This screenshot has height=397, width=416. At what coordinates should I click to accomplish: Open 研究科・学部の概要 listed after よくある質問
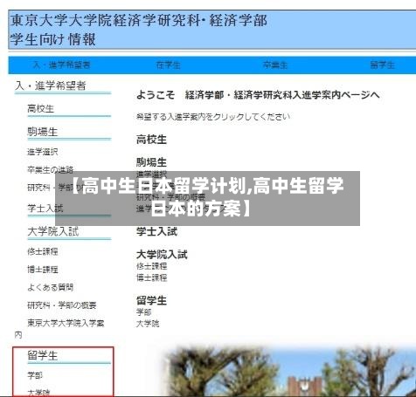point(62,305)
